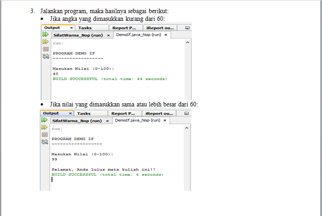The image size is (322, 216).
Task: Click upper 'Masukan Nilai (0-100):' line
Action: click(x=83, y=69)
